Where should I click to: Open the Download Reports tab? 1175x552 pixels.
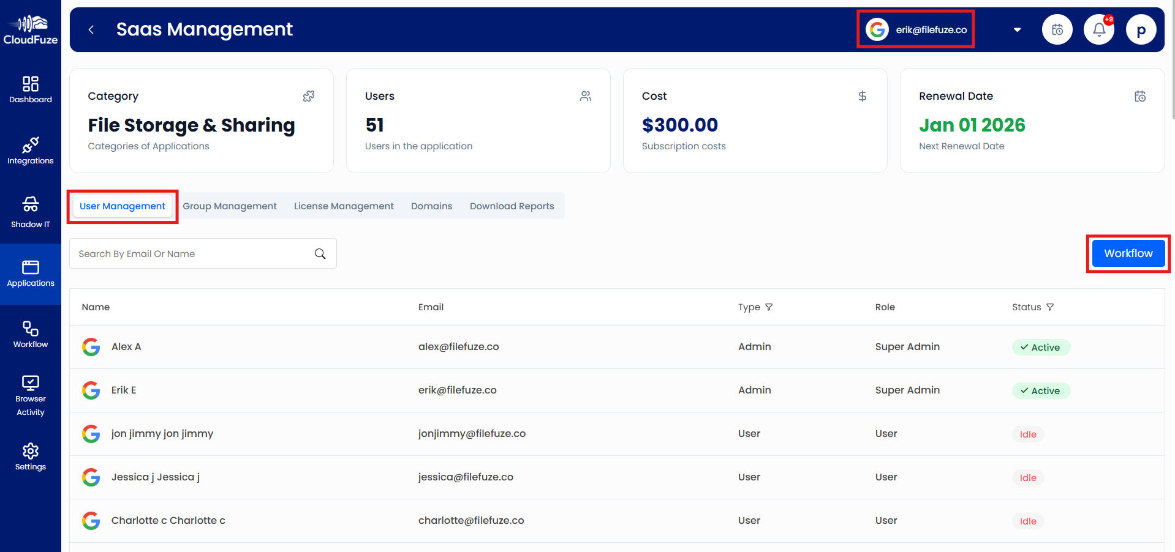pos(512,206)
